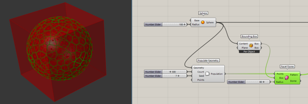This screenshot has height=104, width=308.
Task: Click the Content input on Bounding Box
Action: 243,44
